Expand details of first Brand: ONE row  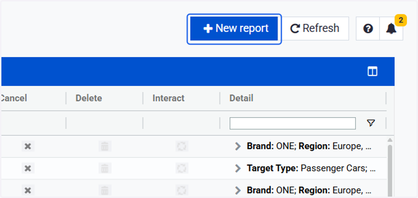[x=238, y=146]
